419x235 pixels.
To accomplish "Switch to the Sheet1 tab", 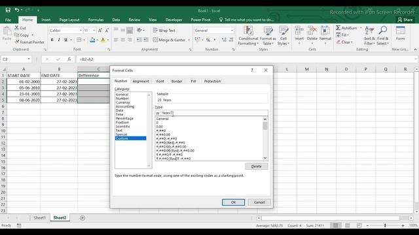I will pyautogui.click(x=39, y=217).
